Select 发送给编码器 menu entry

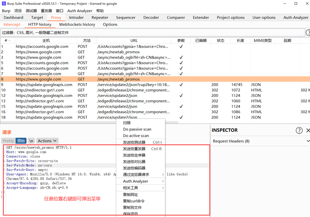[x=141, y=168]
